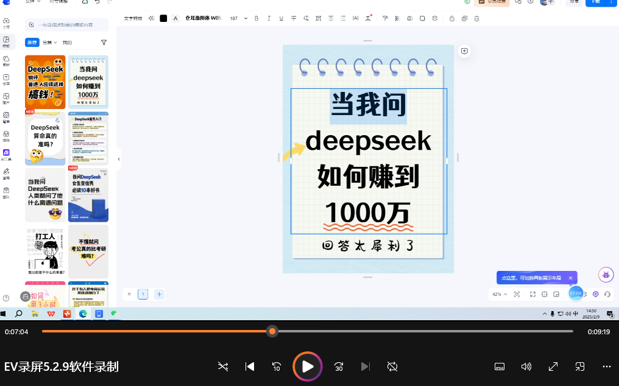The image size is (619, 386).
Task: Open the AI tools sidebar panel
Action: 6,155
